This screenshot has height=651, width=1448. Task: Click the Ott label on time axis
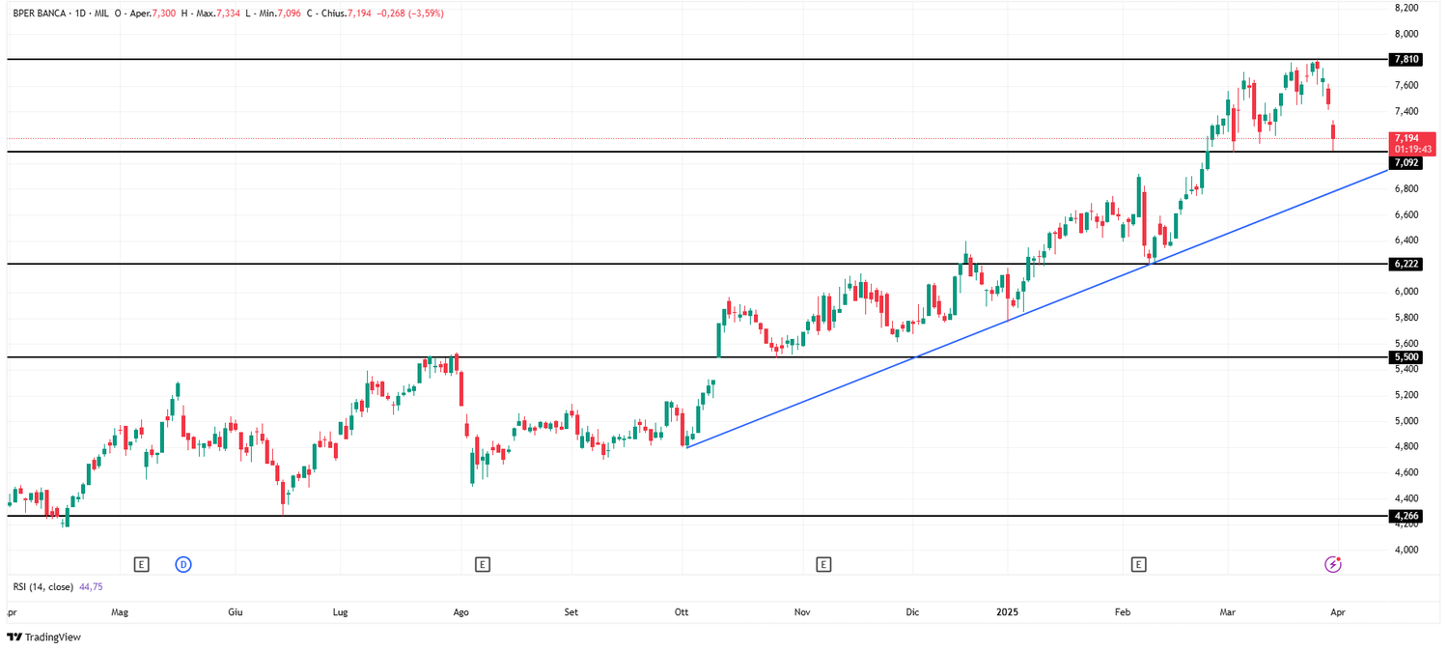[x=682, y=612]
